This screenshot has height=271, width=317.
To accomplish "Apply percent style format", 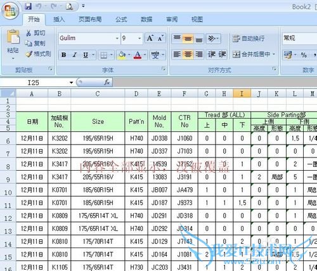I will pos(304,55).
